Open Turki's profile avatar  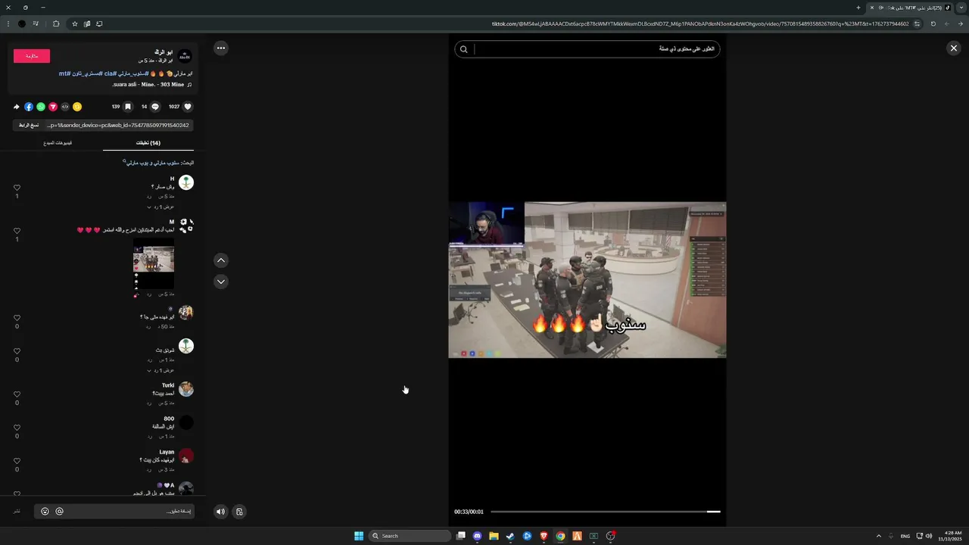tap(186, 389)
